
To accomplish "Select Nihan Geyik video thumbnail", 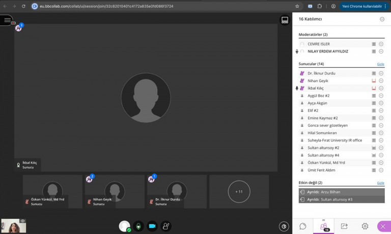I will pos(115,191).
